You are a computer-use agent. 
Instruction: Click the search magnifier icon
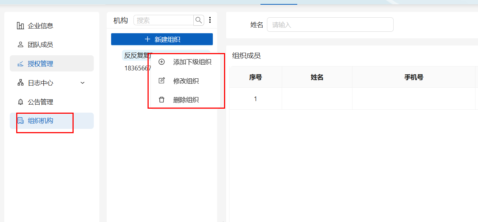(x=199, y=20)
